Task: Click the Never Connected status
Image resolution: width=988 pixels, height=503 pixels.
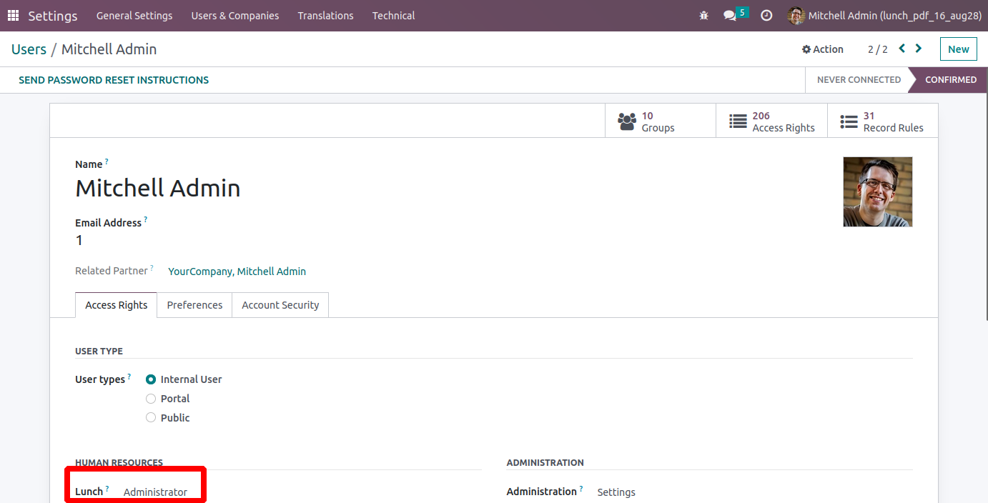Action: (859, 80)
